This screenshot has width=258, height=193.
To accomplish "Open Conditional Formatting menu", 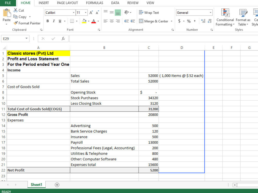I will click(225, 17).
